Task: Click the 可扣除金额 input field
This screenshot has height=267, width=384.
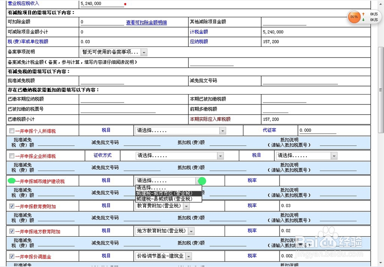Action: 102,22
